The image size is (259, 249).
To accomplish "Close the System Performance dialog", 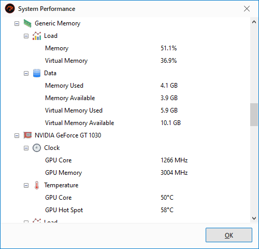I will coord(247,8).
